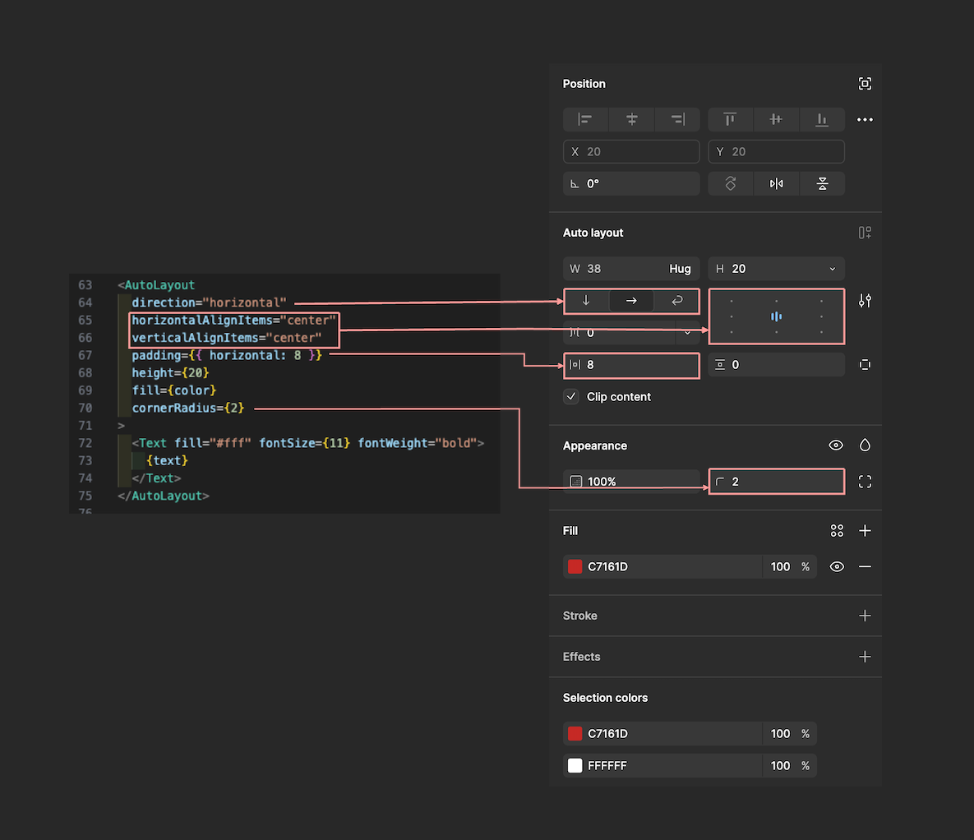
Task: Click the red swatch under Selection colors
Action: pos(575,734)
